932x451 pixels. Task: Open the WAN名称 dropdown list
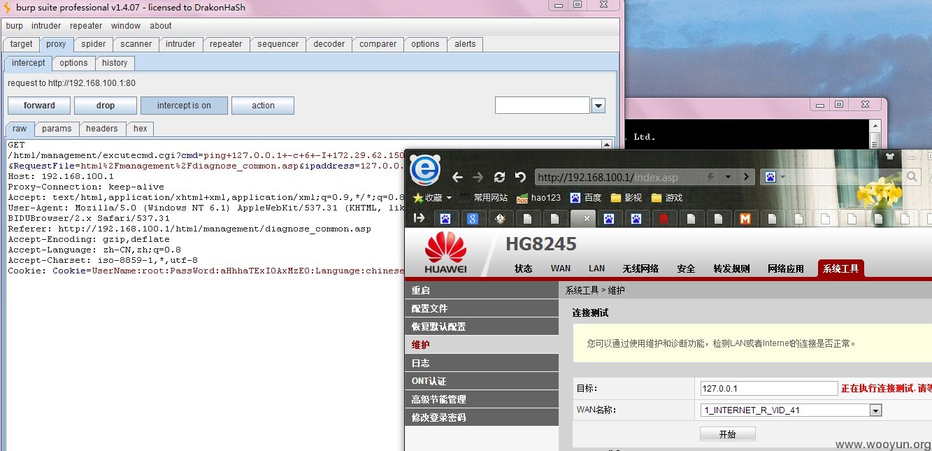coord(875,410)
